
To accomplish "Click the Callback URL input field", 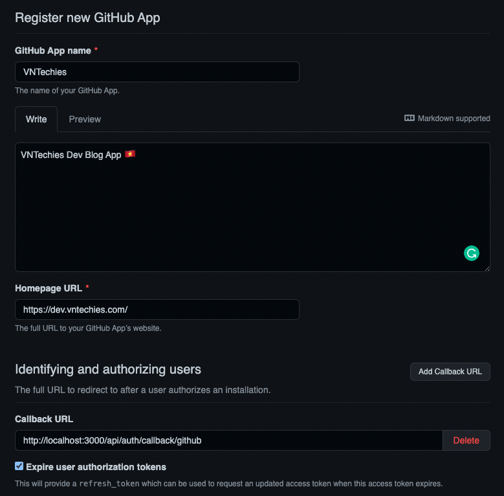I will 228,440.
